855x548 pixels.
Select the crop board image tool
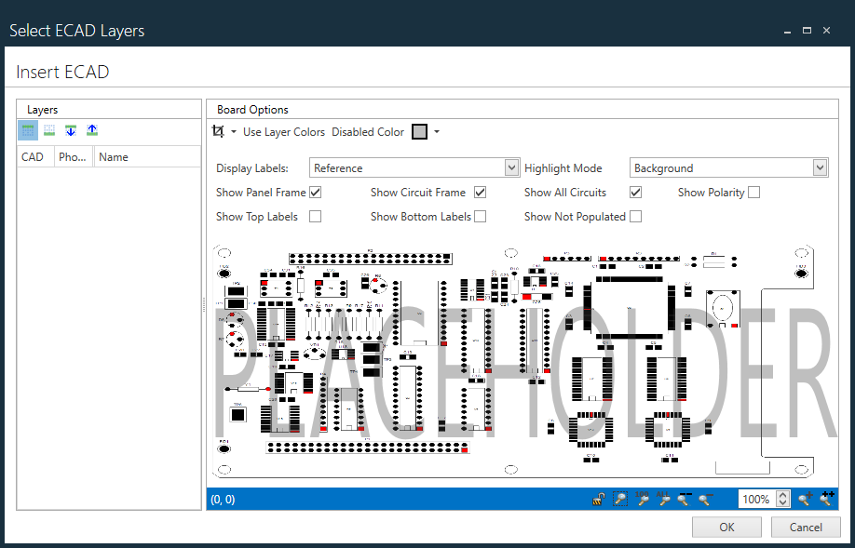coord(219,131)
